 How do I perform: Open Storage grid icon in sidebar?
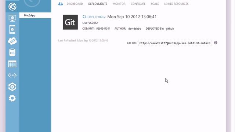12,64
